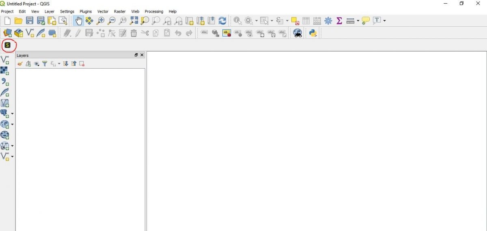The width and height of the screenshot is (487, 231).
Task: Open the Raster menu
Action: pyautogui.click(x=120, y=11)
